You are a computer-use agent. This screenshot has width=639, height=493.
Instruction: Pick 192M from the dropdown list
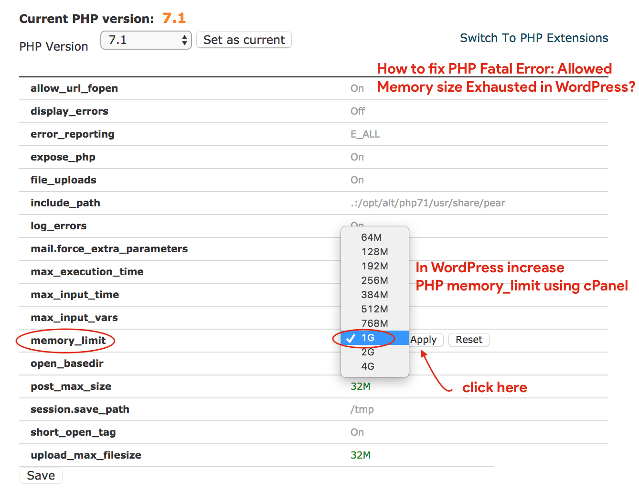coord(374,266)
